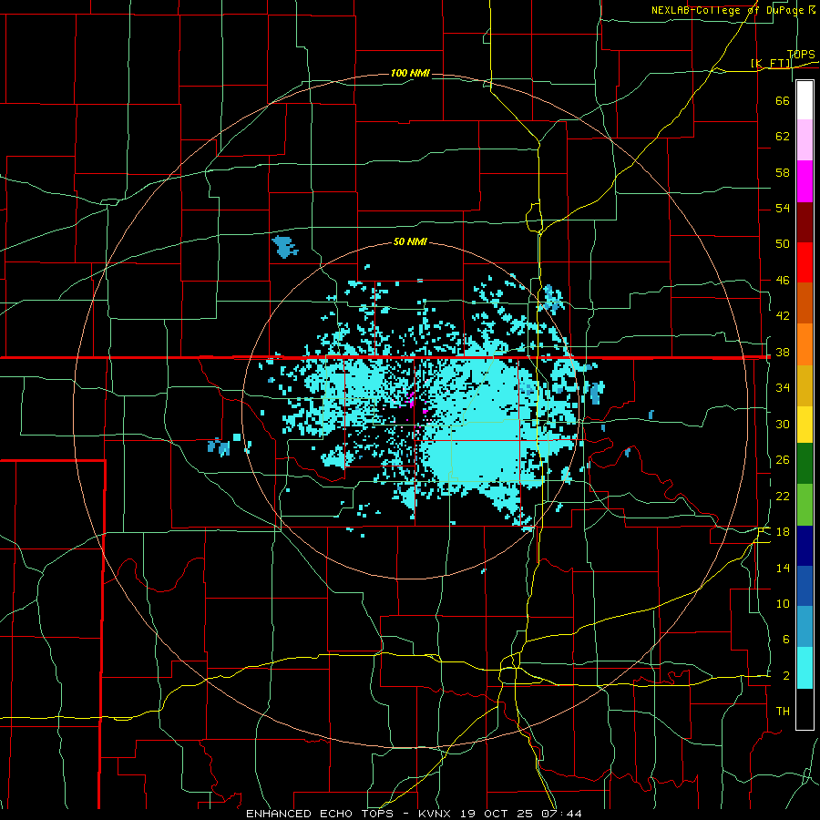
Task: Click the navy blue swatch at 14 K FT
Action: tap(805, 546)
